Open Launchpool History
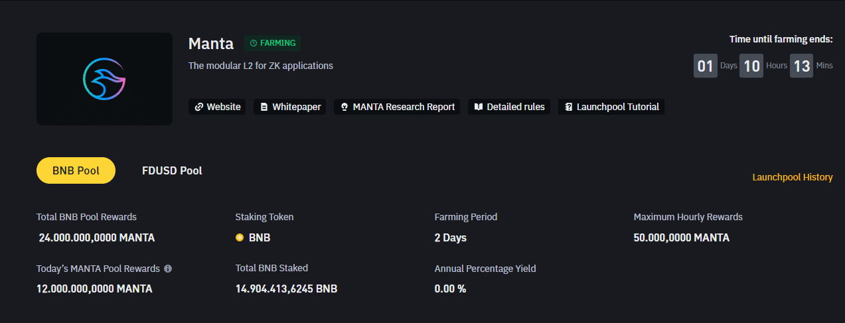This screenshot has height=323, width=845. pos(793,177)
